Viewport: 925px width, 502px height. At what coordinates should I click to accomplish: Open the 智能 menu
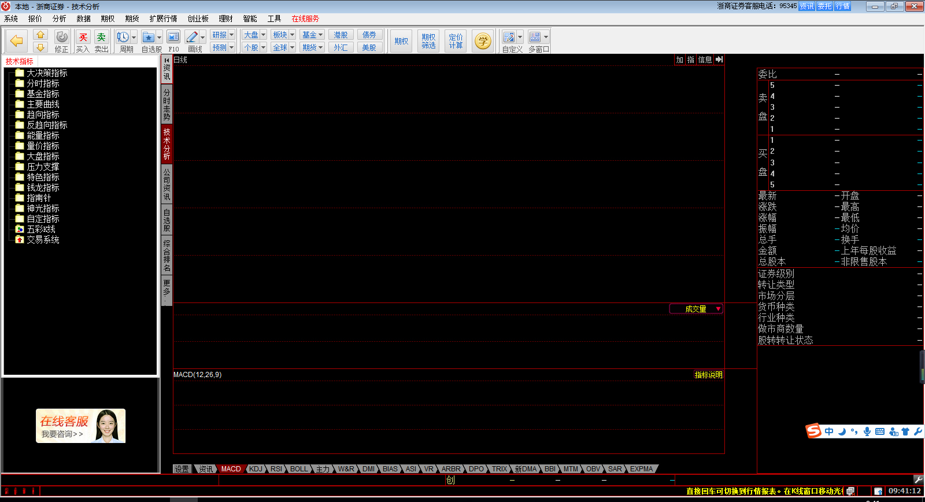[250, 19]
